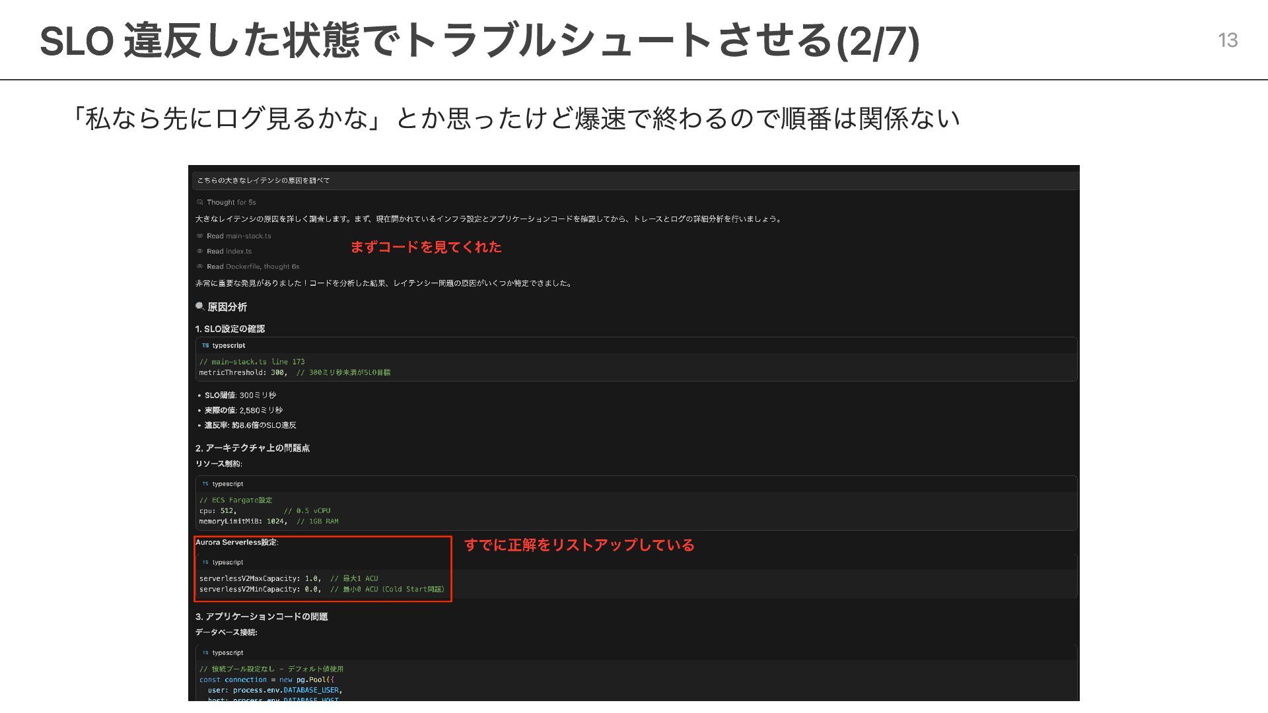
Task: Click heading '3. アプリケーションコードの問題'
Action: tap(262, 617)
